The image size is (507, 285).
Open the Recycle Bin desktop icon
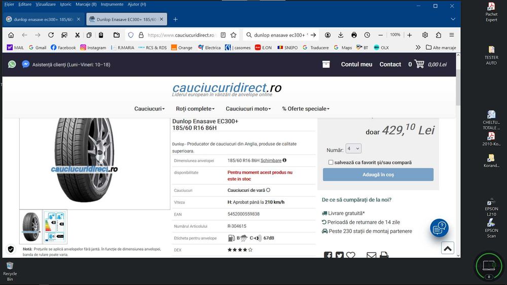pyautogui.click(x=10, y=271)
